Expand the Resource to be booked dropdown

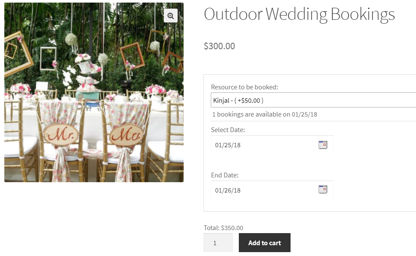tap(313, 100)
